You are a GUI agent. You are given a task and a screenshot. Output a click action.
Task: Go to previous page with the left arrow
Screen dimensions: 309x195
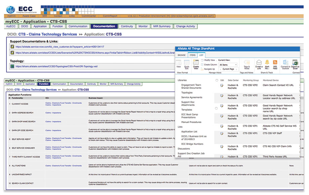220,69
